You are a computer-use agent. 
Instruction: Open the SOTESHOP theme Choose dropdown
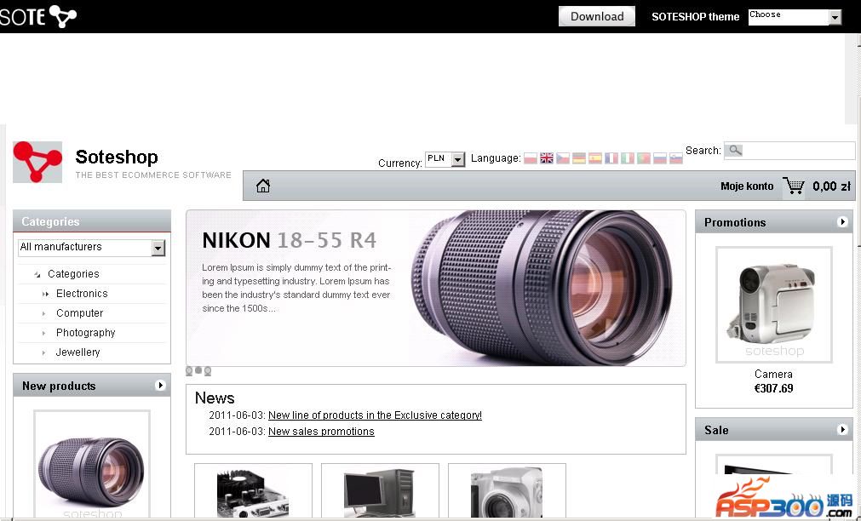[795, 17]
